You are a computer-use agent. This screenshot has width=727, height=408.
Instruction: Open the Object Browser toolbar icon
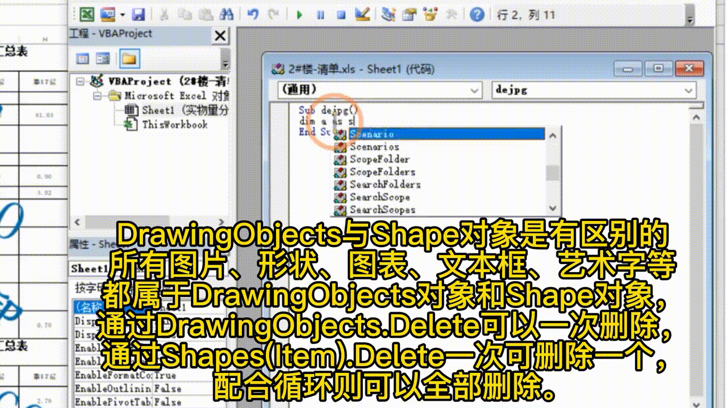click(x=431, y=14)
